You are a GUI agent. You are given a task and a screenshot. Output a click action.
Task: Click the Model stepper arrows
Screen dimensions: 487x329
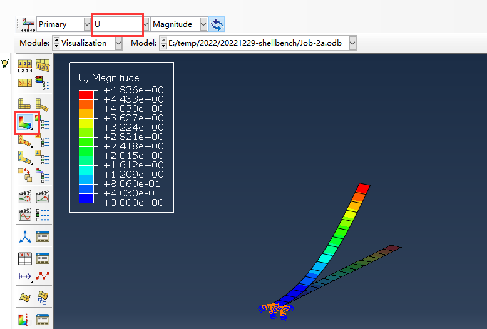(163, 43)
